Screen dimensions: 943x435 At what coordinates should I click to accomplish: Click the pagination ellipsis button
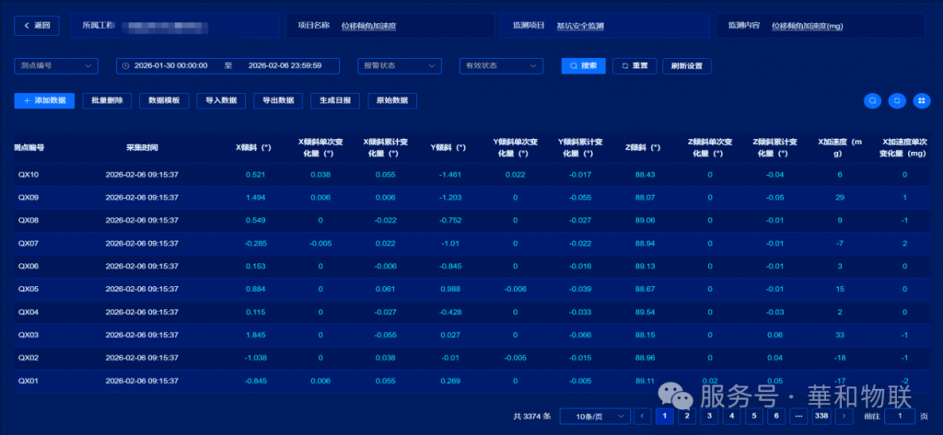(x=798, y=416)
